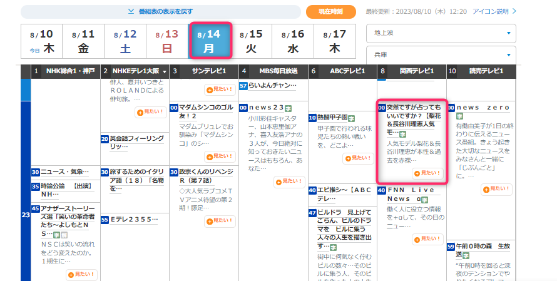Viewport: 557px width, 281px height.
Task: Expand 番組表の表示を戻す bar
Action: [160, 11]
